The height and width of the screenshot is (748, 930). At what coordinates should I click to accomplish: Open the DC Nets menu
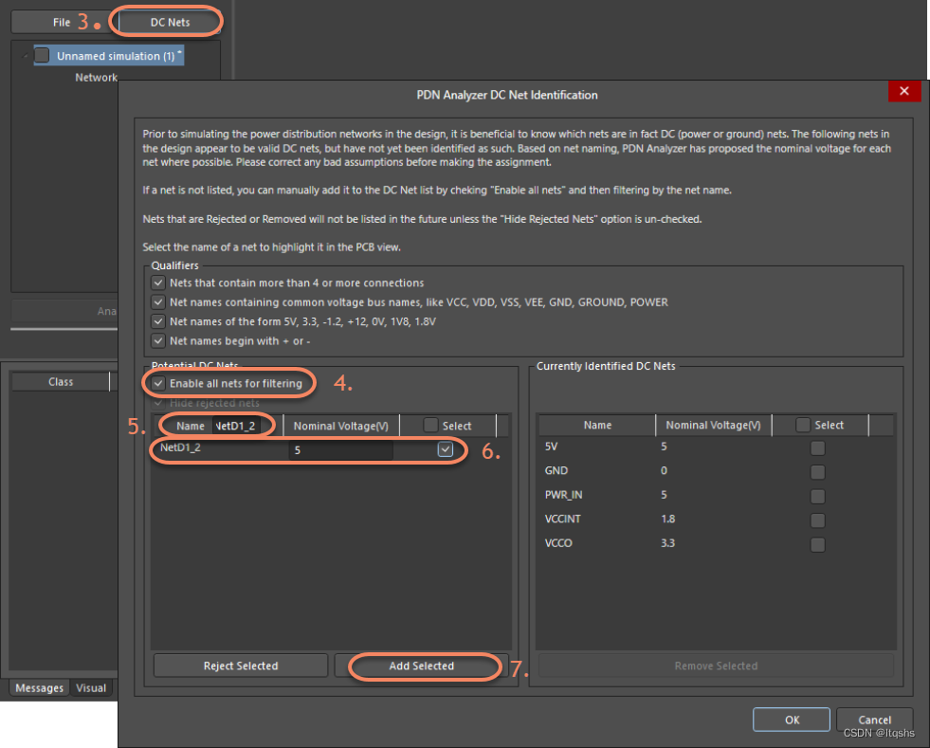[171, 23]
